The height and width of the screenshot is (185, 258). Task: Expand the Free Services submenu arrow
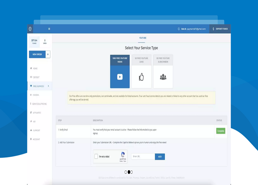point(48,86)
